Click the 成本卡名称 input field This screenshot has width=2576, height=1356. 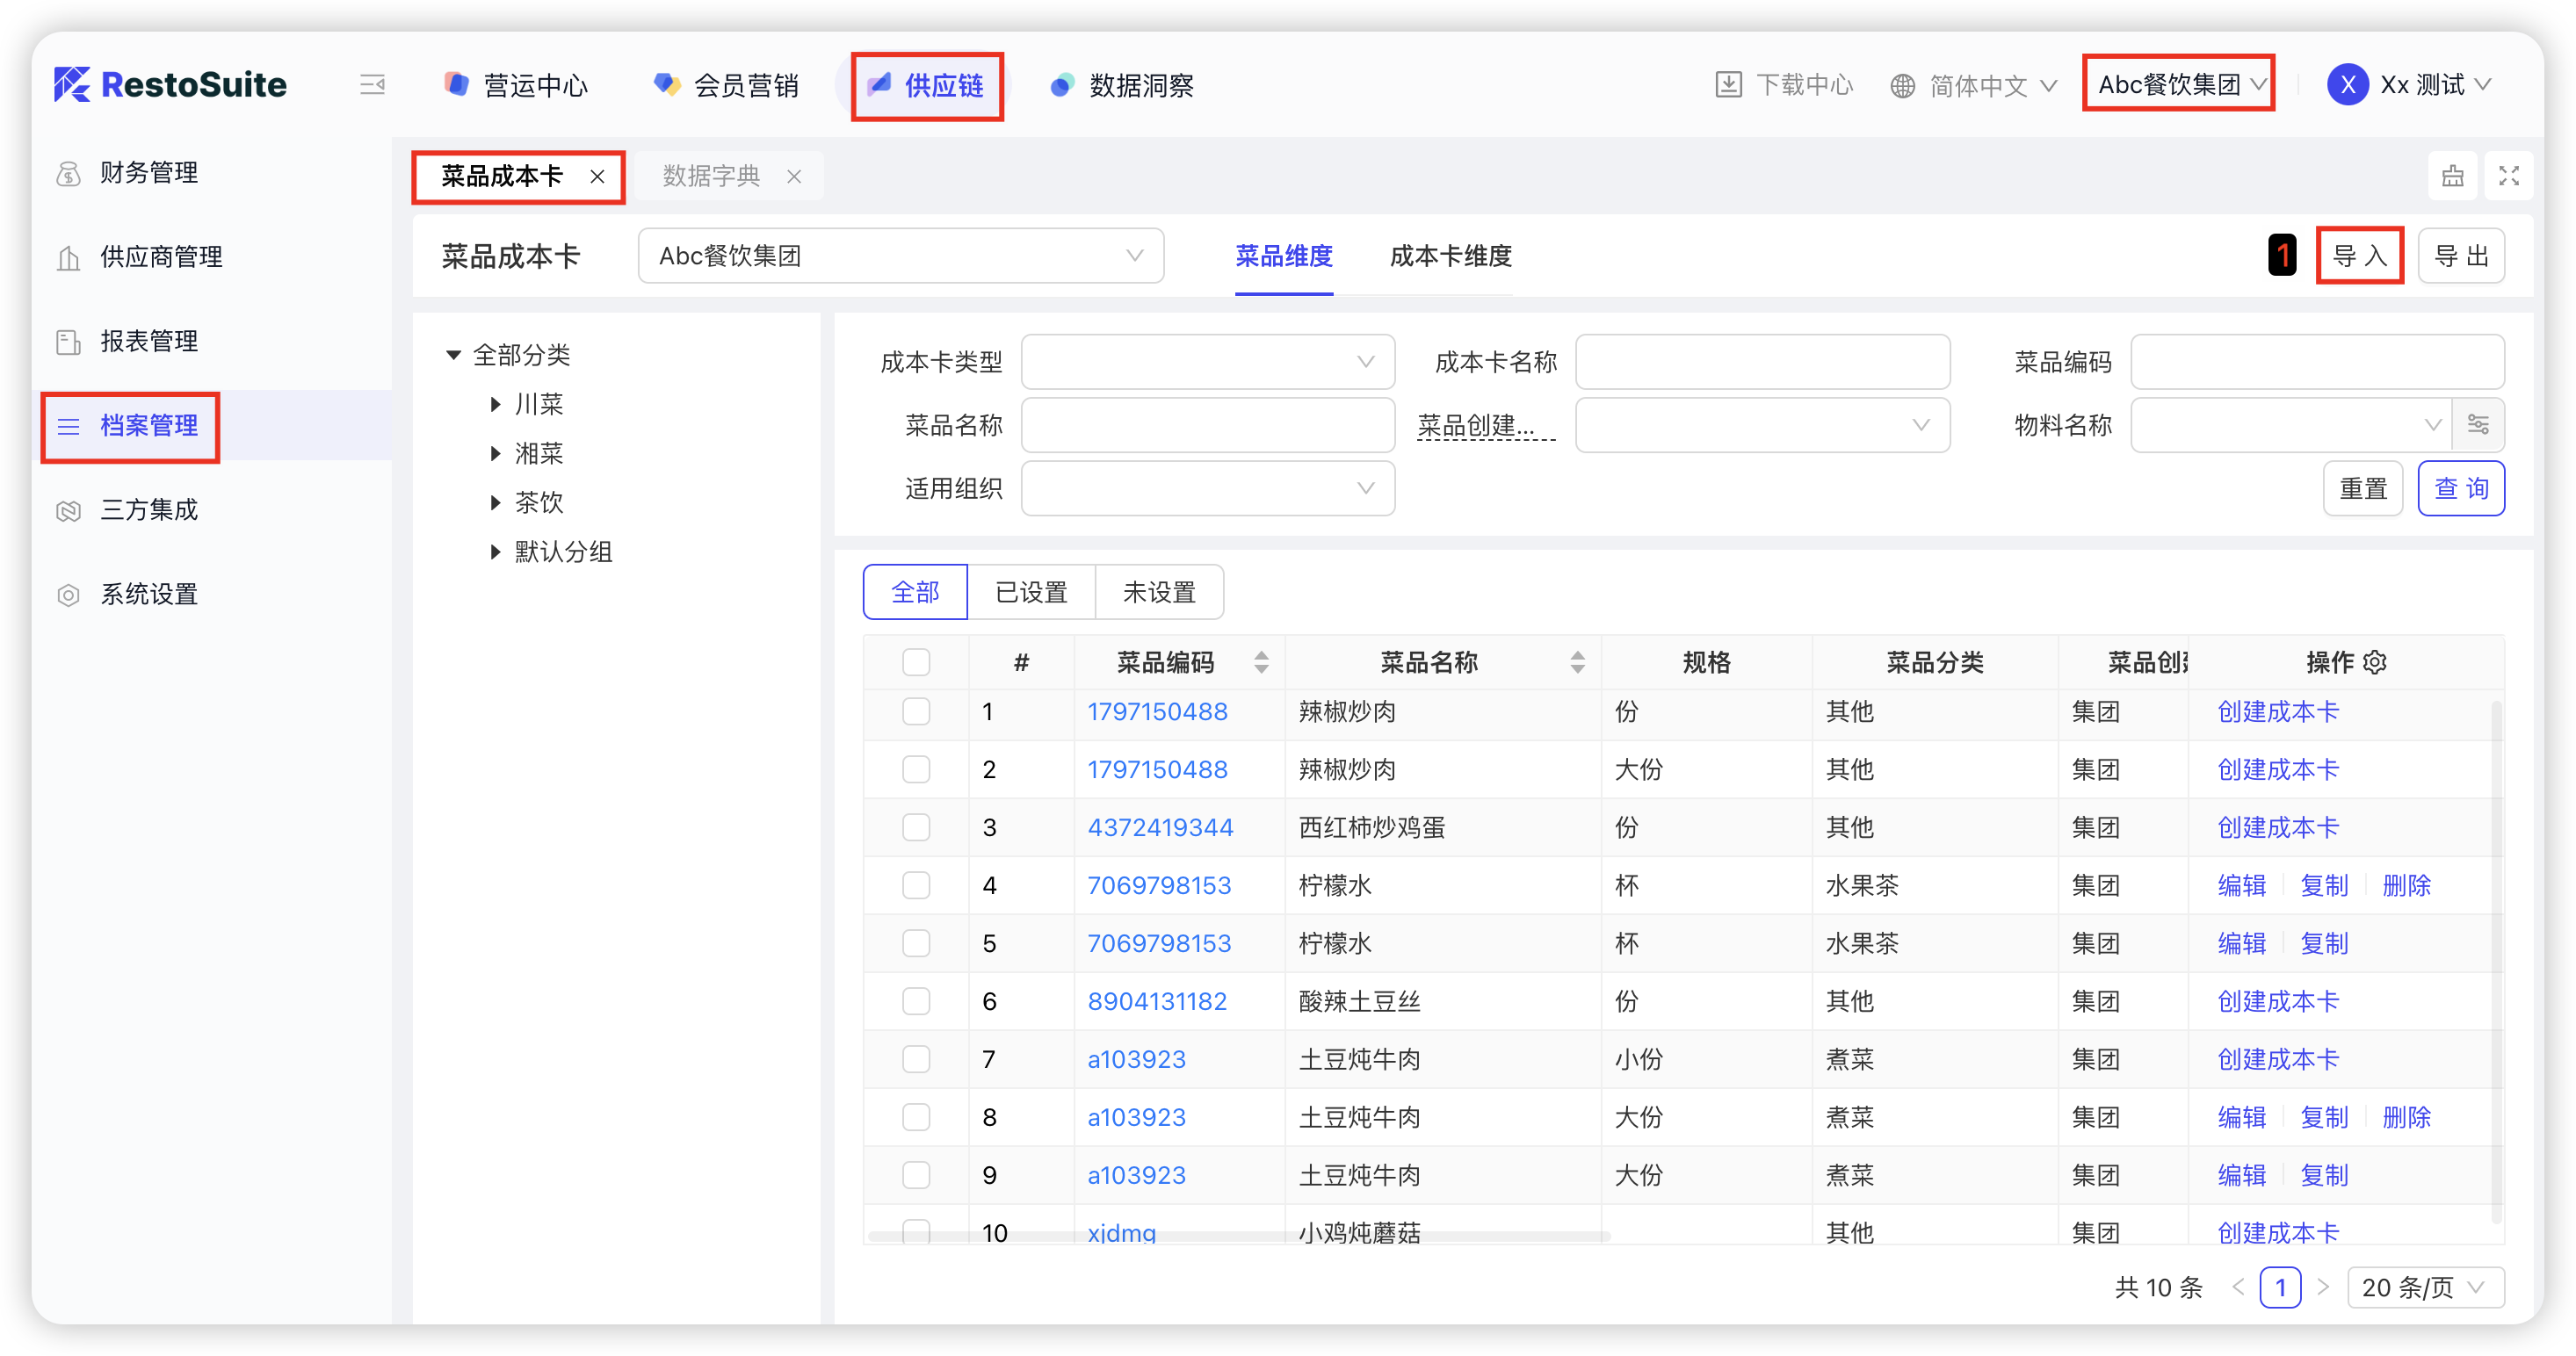pyautogui.click(x=1762, y=362)
